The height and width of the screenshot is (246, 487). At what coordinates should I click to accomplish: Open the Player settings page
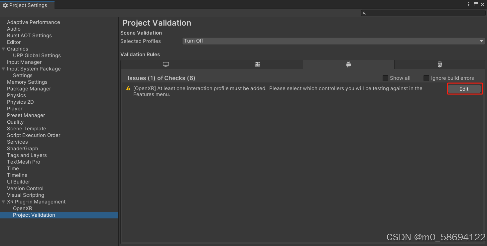(x=15, y=109)
